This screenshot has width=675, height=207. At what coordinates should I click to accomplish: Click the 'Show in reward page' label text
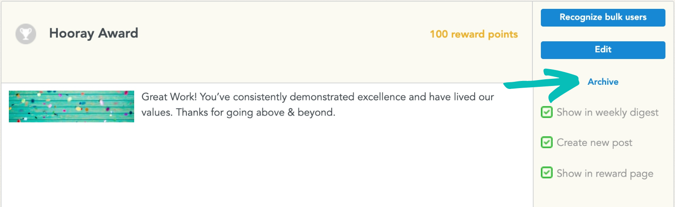click(605, 173)
